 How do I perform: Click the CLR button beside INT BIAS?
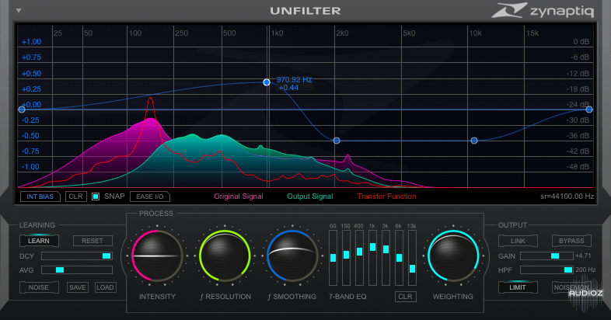(x=75, y=197)
